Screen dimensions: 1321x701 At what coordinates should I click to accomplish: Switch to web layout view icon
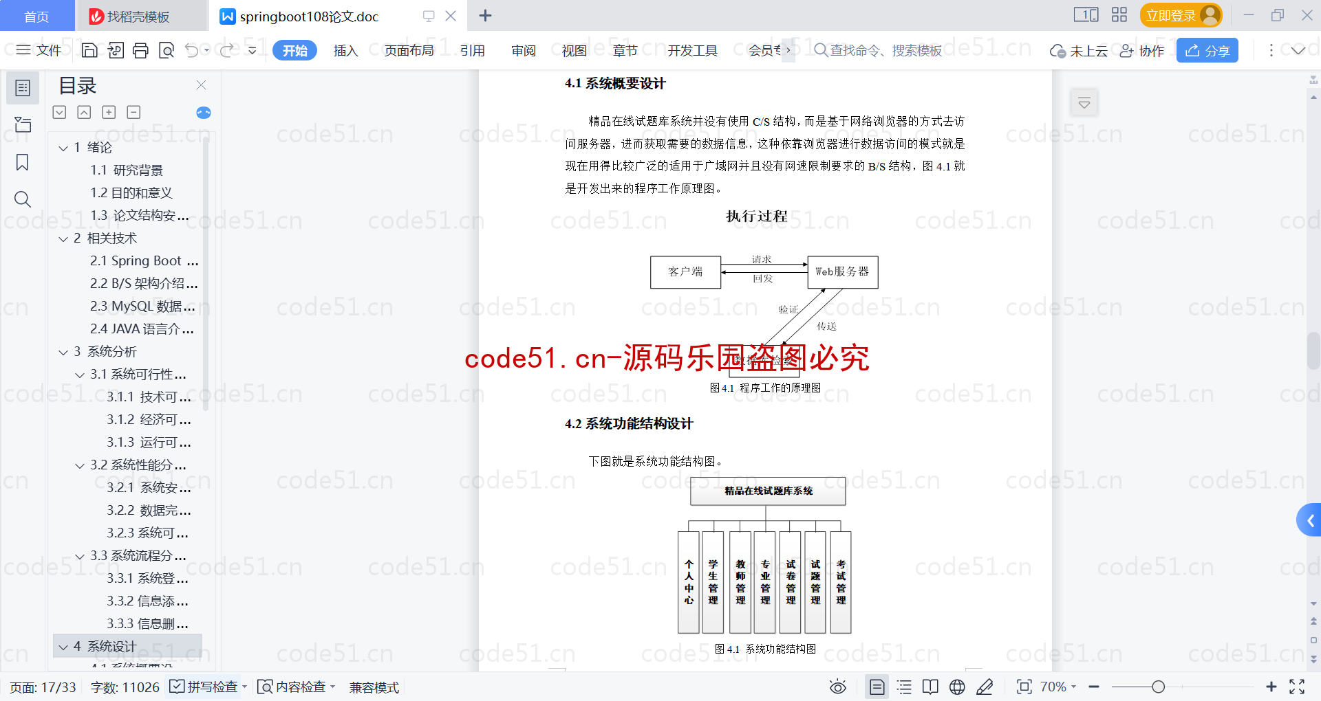(x=957, y=687)
